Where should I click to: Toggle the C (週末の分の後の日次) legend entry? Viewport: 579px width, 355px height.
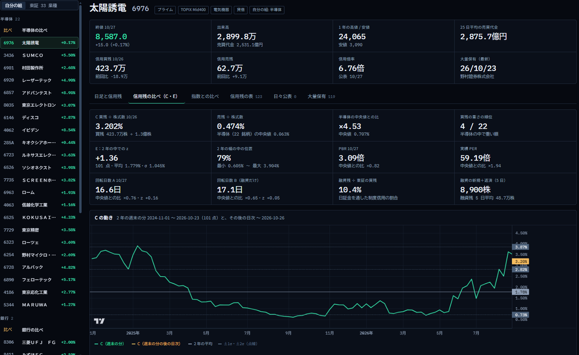(x=156, y=344)
